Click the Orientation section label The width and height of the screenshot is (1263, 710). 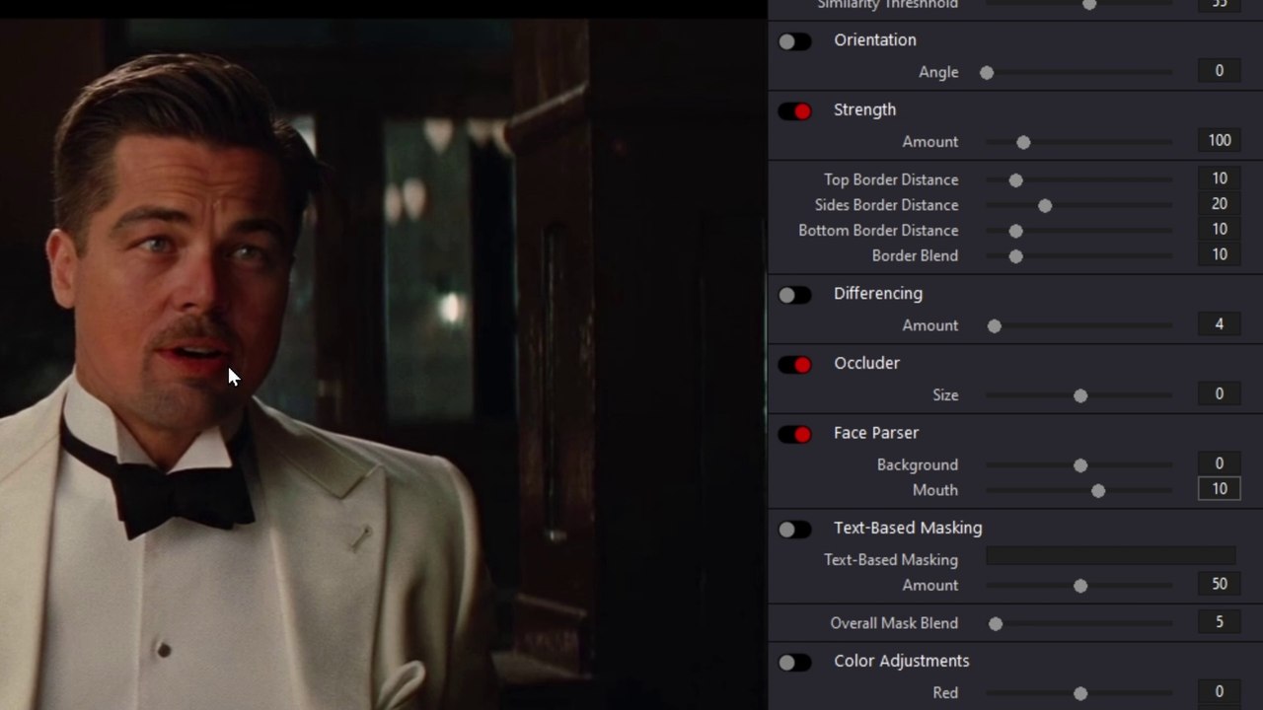pos(875,40)
